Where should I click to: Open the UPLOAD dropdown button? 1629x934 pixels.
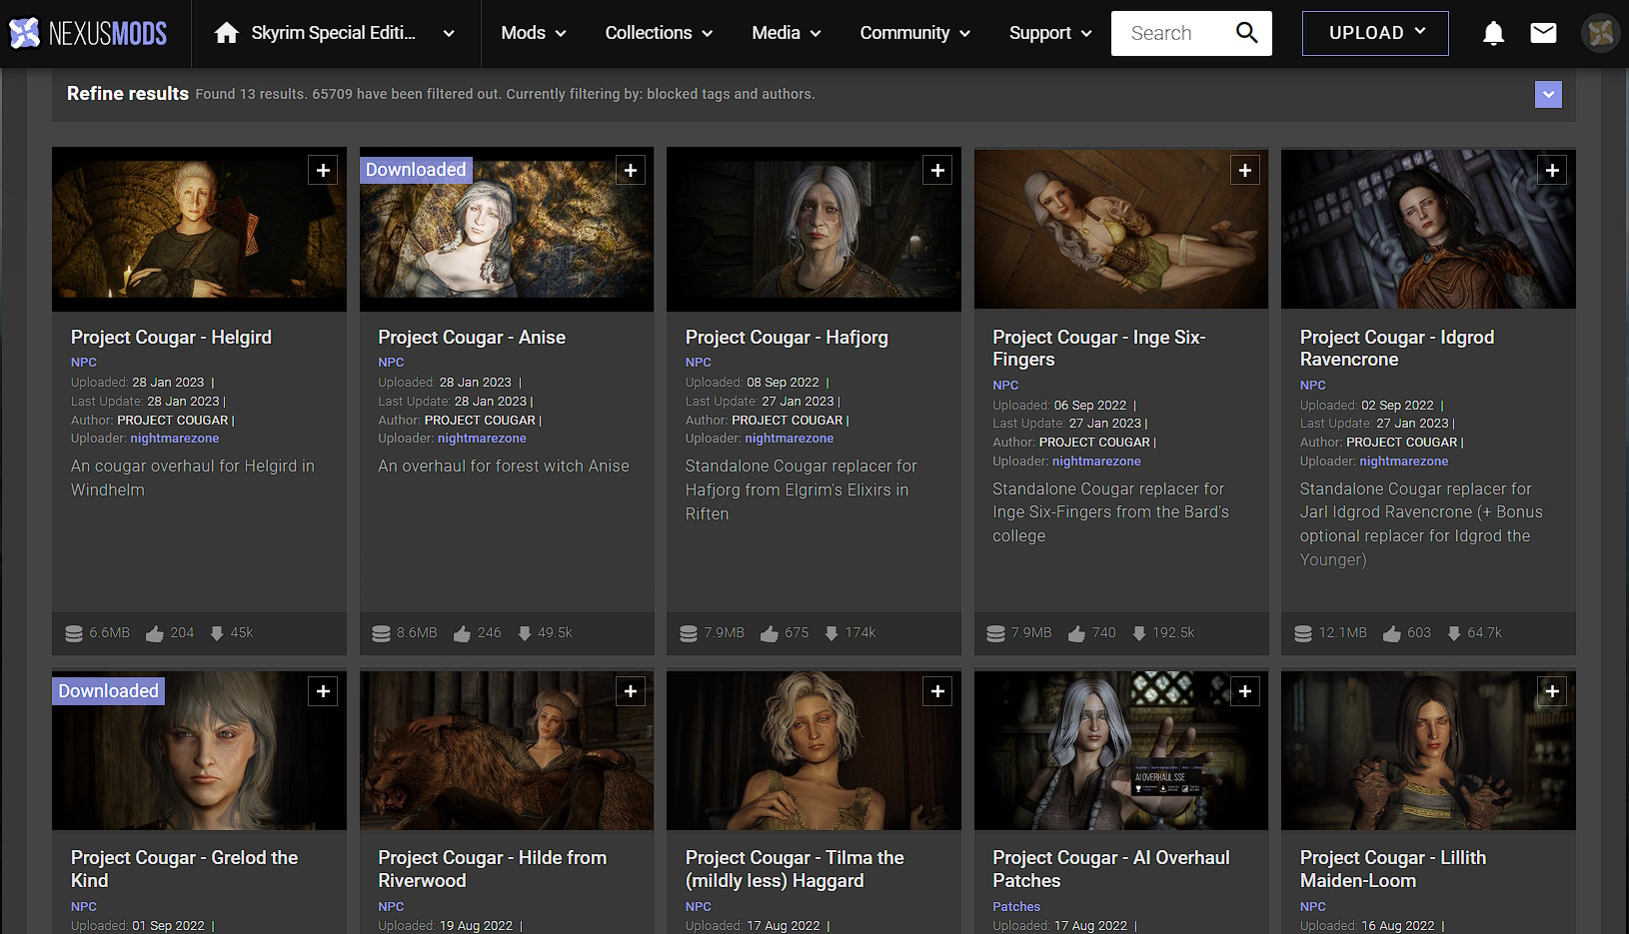coord(1375,33)
